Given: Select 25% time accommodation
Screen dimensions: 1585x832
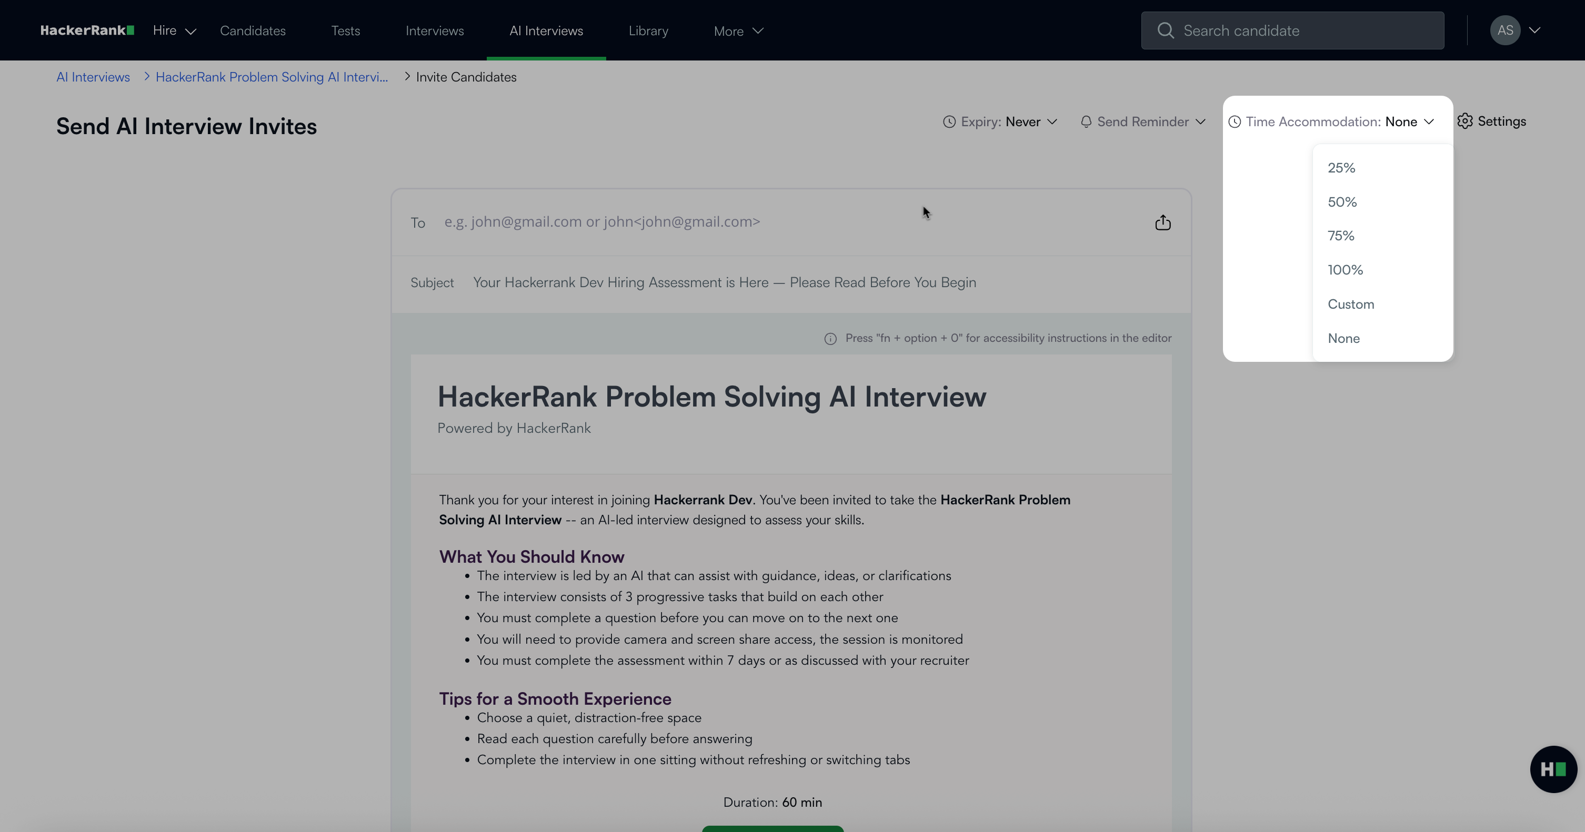Looking at the screenshot, I should (x=1382, y=168).
